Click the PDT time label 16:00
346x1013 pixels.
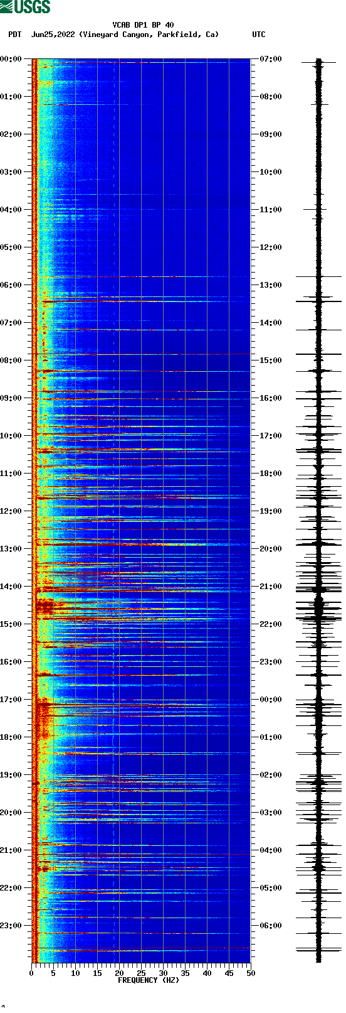(x=11, y=662)
